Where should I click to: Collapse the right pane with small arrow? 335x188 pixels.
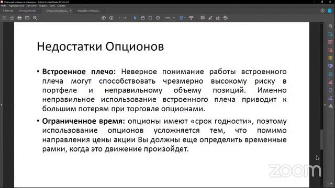tap(325, 105)
